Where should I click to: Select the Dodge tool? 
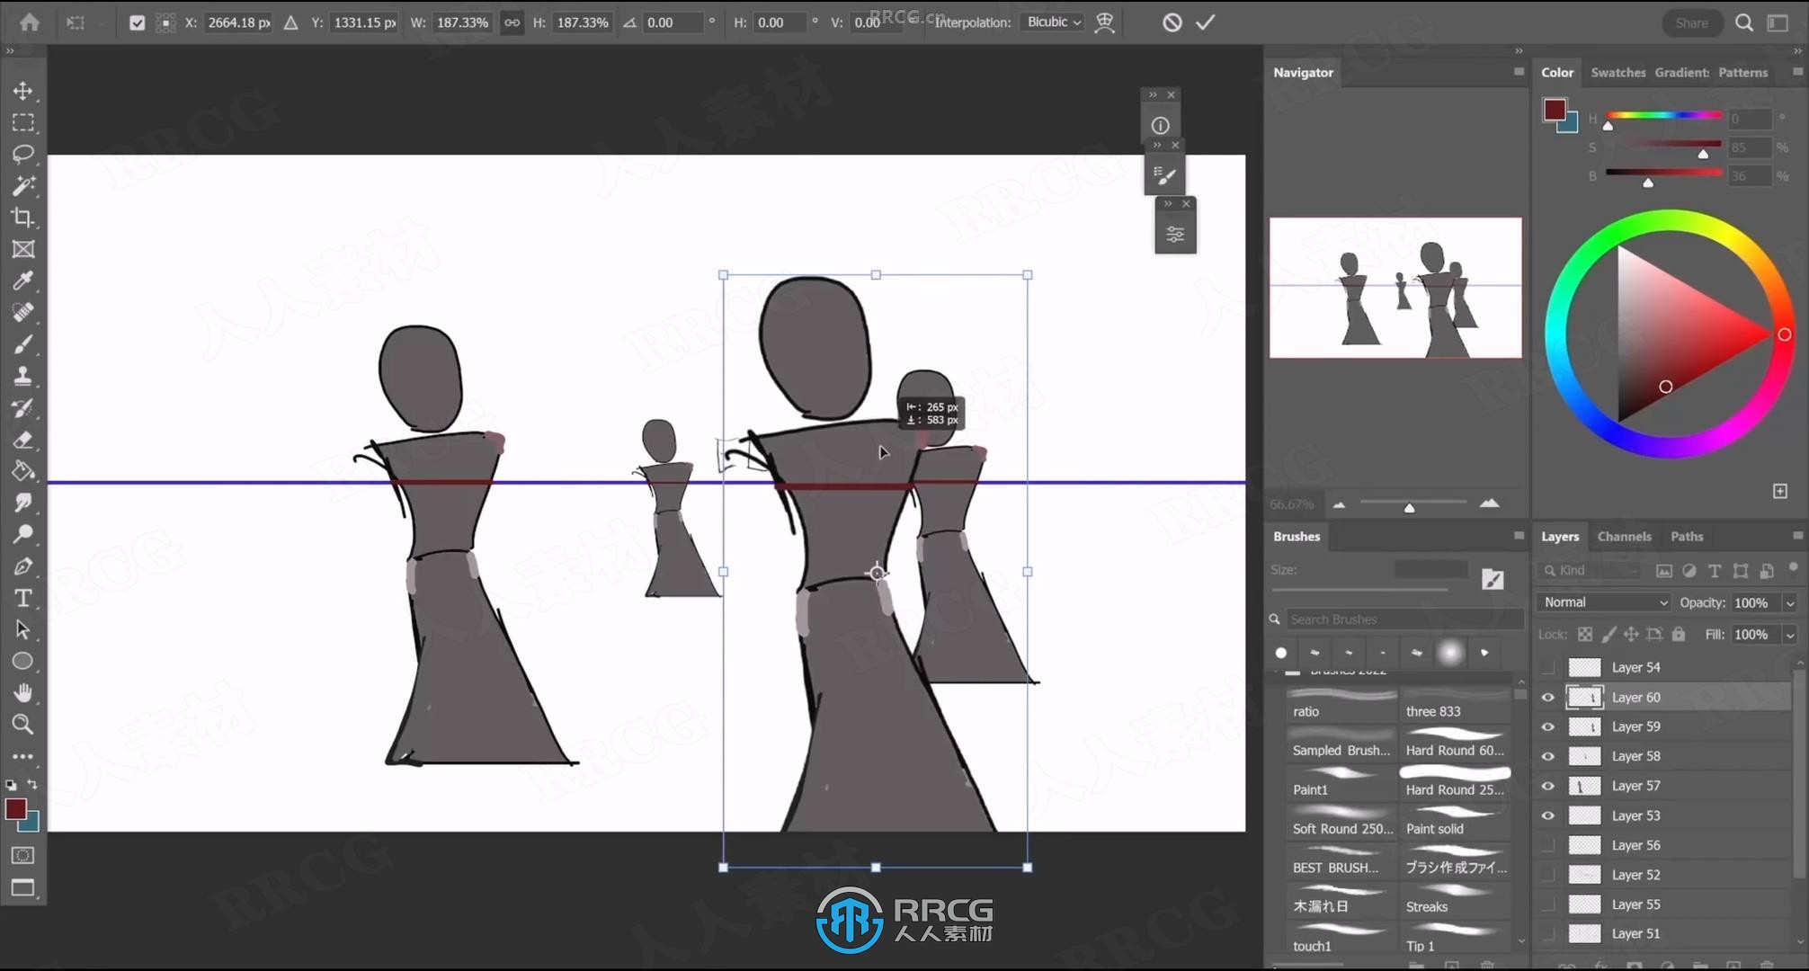click(23, 534)
